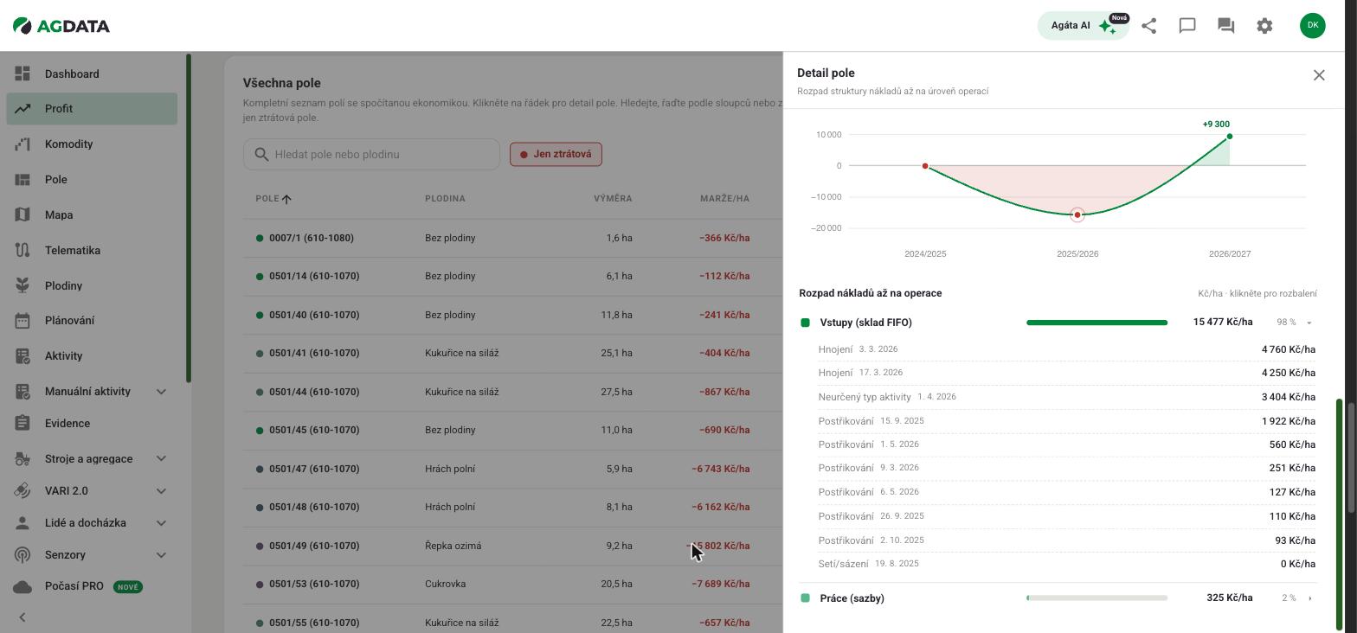Select the 2025/2026 chart data point
The height and width of the screenshot is (633, 1357).
click(1077, 214)
